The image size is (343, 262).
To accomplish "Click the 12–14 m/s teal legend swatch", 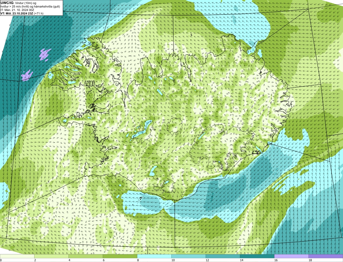I will [223, 256].
